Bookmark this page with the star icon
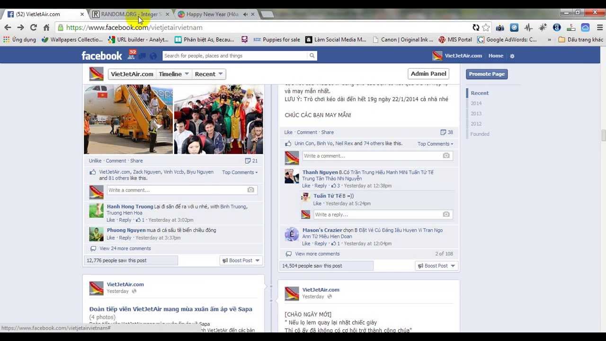Viewport: 606px width, 341px height. tap(486, 27)
